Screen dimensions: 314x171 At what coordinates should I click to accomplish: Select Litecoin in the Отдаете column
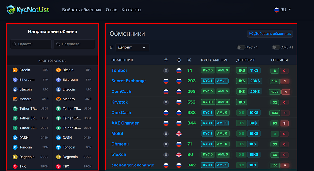pyautogui.click(x=30, y=89)
